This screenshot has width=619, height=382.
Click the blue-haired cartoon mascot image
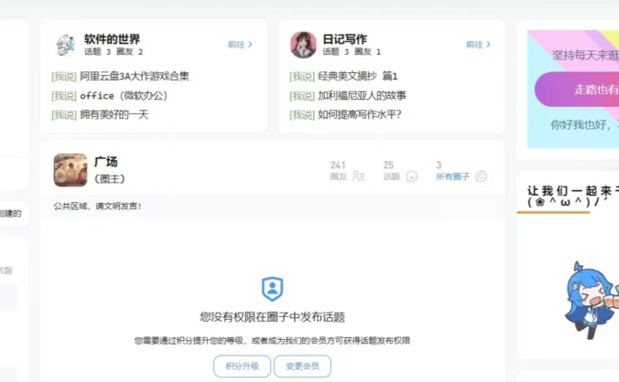click(591, 300)
